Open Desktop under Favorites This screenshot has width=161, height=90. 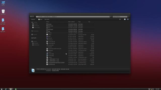[35, 24]
